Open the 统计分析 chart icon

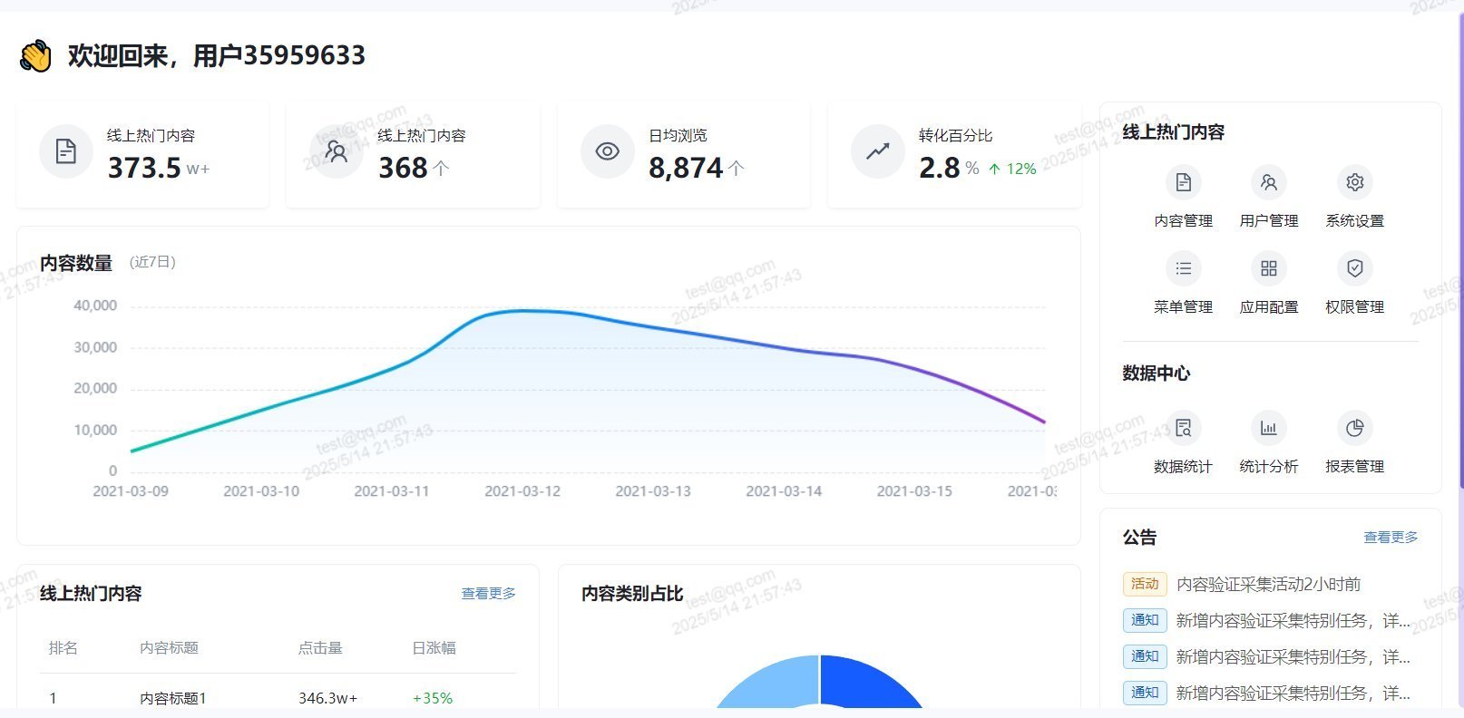(x=1268, y=429)
